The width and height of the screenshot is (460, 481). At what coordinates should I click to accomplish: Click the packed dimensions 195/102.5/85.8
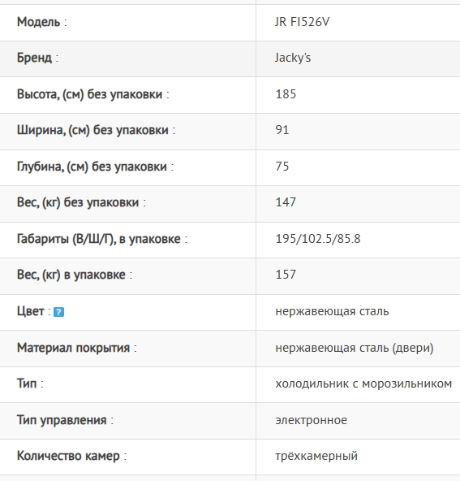[x=318, y=239]
